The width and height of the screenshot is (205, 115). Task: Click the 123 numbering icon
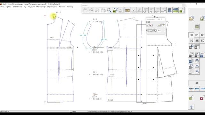202,55
